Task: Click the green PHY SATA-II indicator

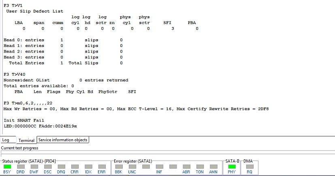Action: 232,167
